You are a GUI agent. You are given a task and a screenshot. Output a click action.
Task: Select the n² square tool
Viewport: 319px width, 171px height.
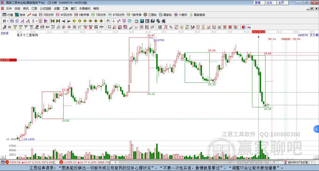coord(53,27)
